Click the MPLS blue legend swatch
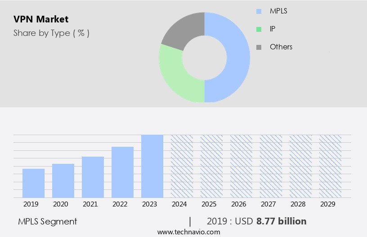This screenshot has height=237, width=367. click(x=259, y=11)
